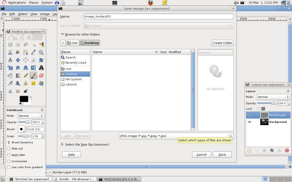Cancel the Save Image dialog

202,154
